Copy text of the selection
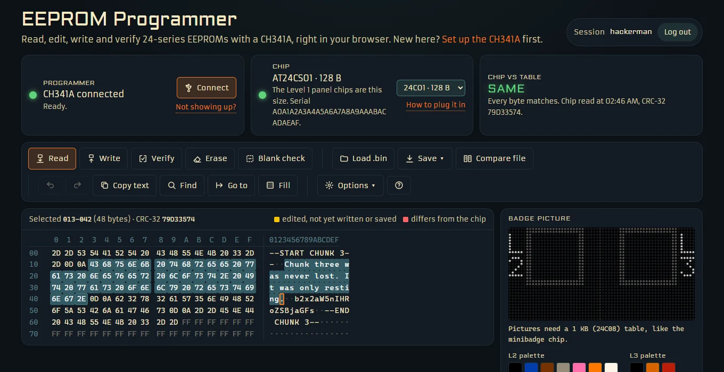Viewport: 724px width, 372px height. click(x=125, y=185)
